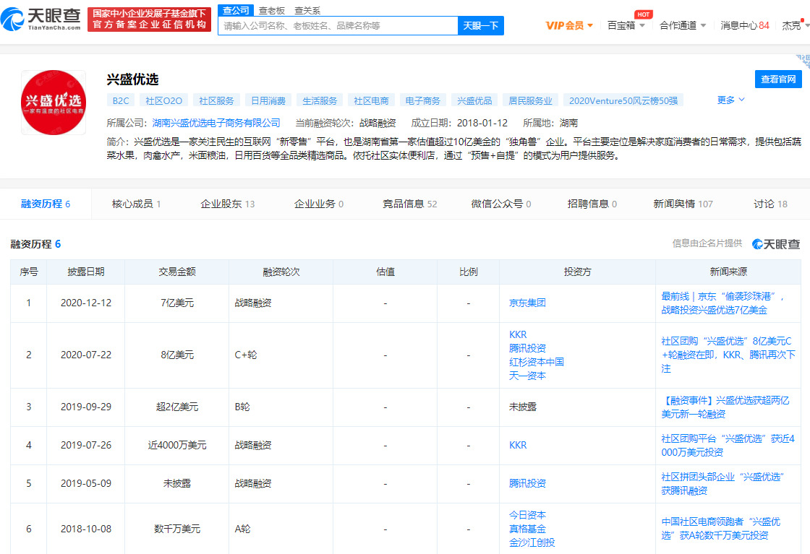Open investor 天一资本 link
810x554 pixels.
point(527,376)
